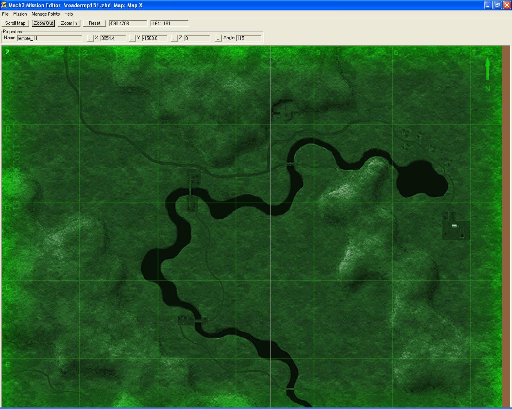Click the Z field showing 0
This screenshot has width=512, height=409.
pyautogui.click(x=197, y=38)
